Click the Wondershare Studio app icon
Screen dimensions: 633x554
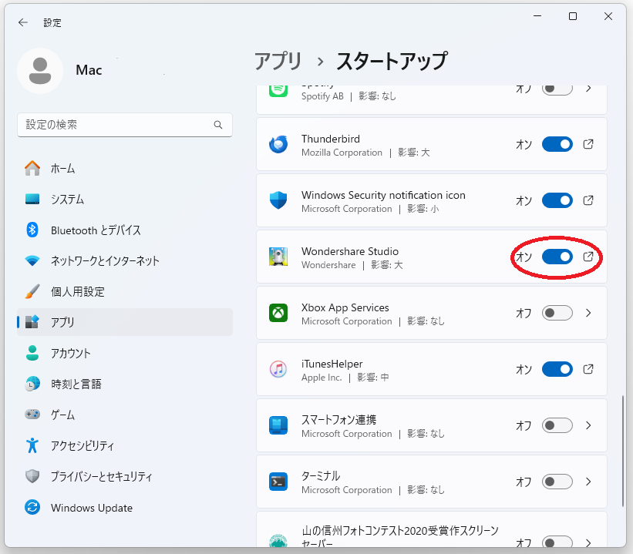pos(278,257)
